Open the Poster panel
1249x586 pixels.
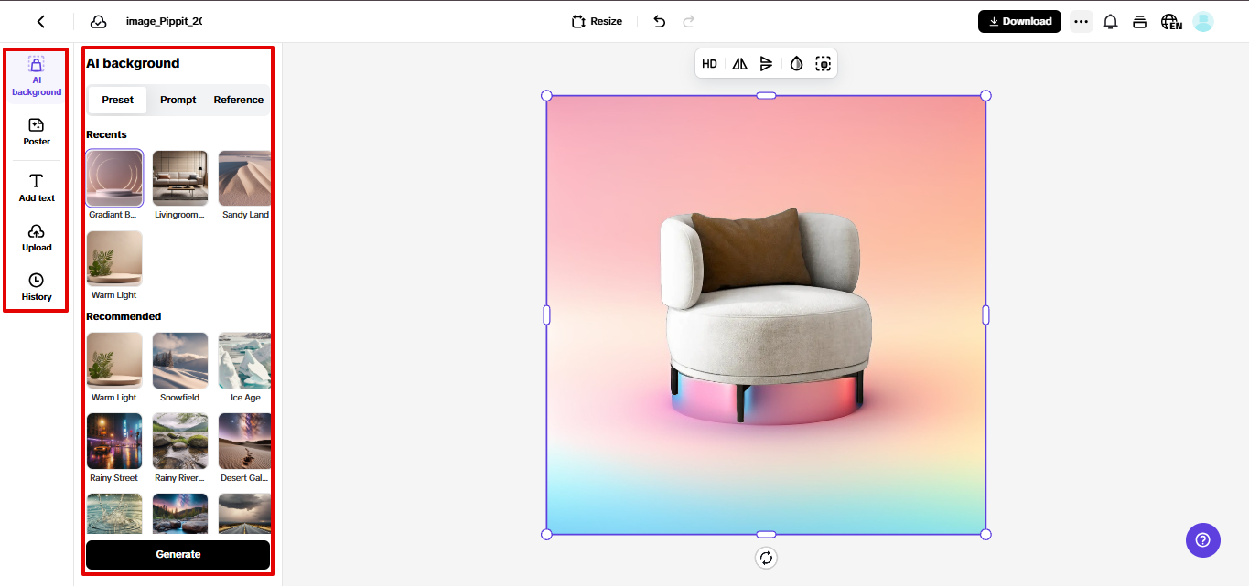36,133
